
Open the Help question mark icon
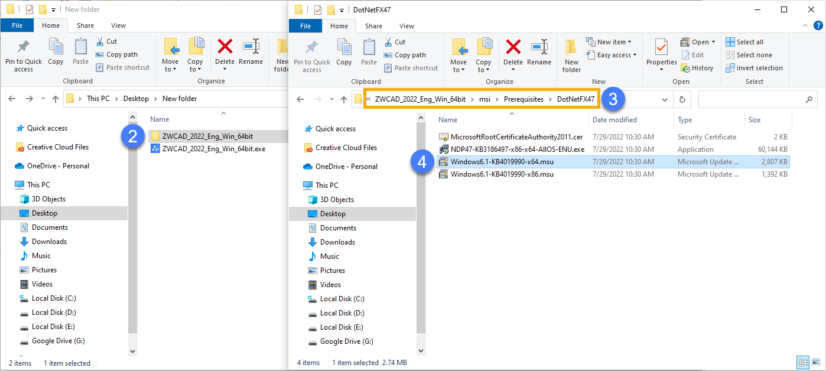coord(819,25)
